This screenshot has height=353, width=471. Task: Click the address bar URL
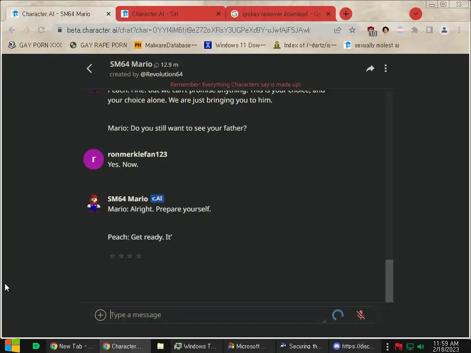tap(189, 30)
